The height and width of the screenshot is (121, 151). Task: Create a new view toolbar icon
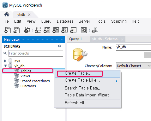pos(56,30)
